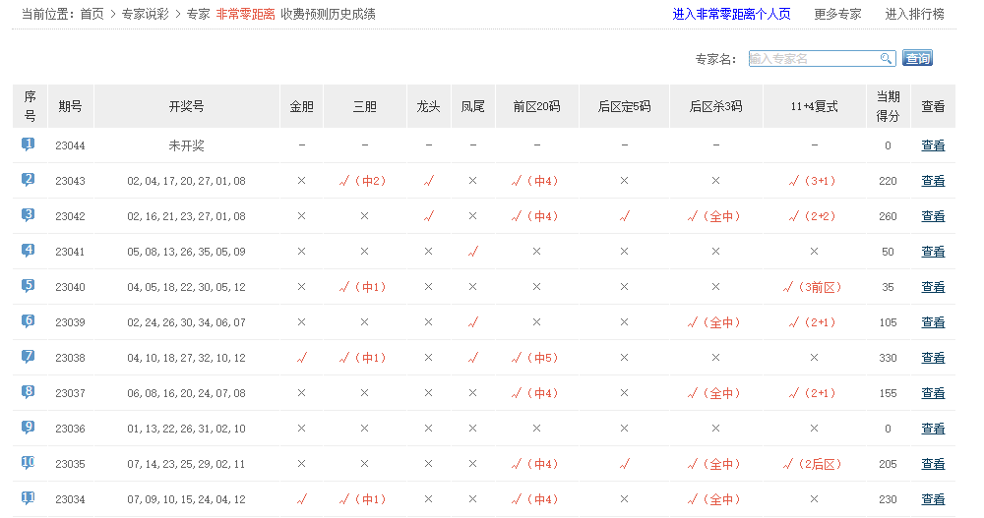Viewport: 984px width, 518px height.
Task: Select the number 5 badge for period 23040
Action: 29,286
